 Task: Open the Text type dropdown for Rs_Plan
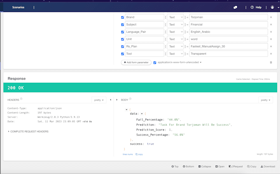175,46
